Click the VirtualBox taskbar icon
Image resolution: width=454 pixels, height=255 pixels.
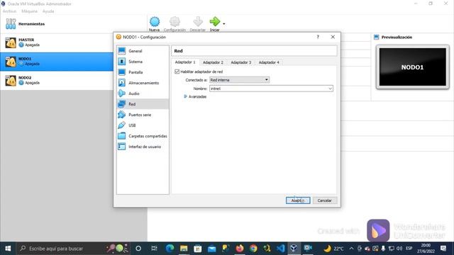(294, 249)
